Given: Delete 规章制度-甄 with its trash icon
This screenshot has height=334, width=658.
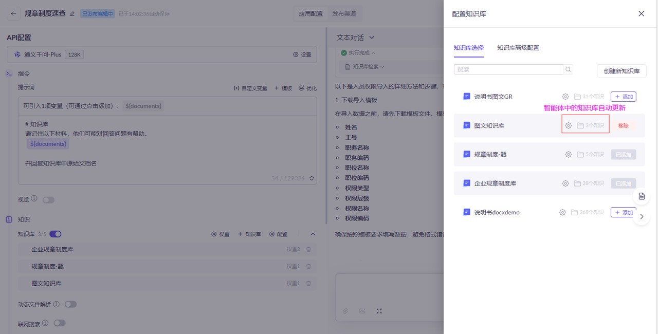Looking at the screenshot, I should click(x=308, y=266).
